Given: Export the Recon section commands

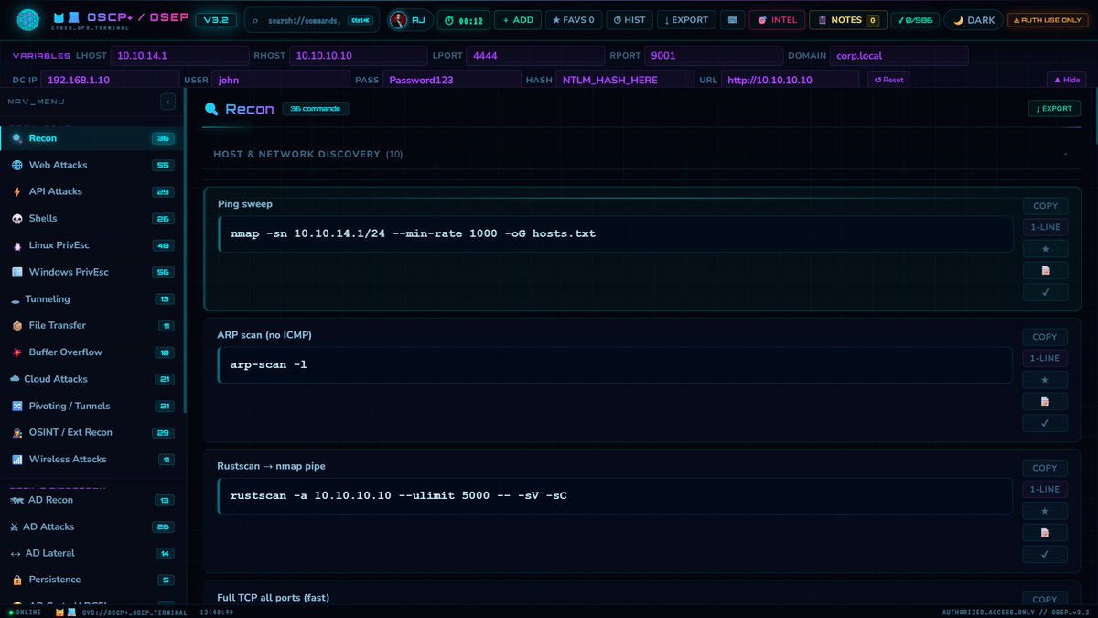Looking at the screenshot, I should click(1054, 109).
